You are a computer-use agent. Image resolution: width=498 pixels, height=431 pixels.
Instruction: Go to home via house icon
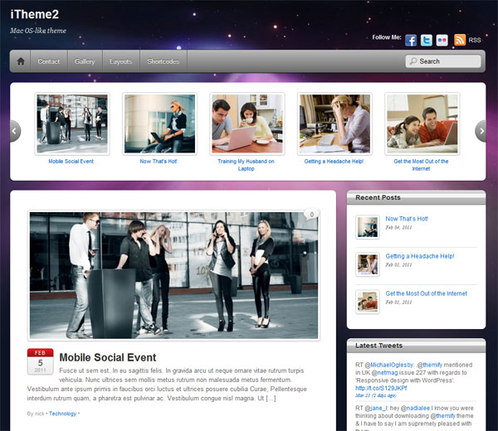coord(21,61)
